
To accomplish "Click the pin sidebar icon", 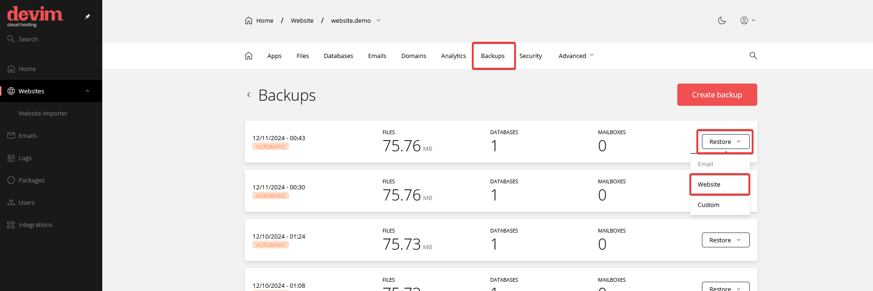I will (87, 17).
